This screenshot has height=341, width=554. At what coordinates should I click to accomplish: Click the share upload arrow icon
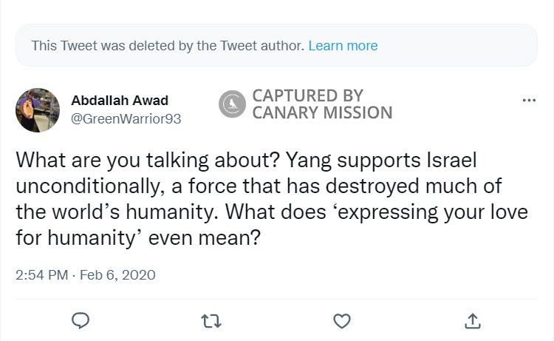473,320
